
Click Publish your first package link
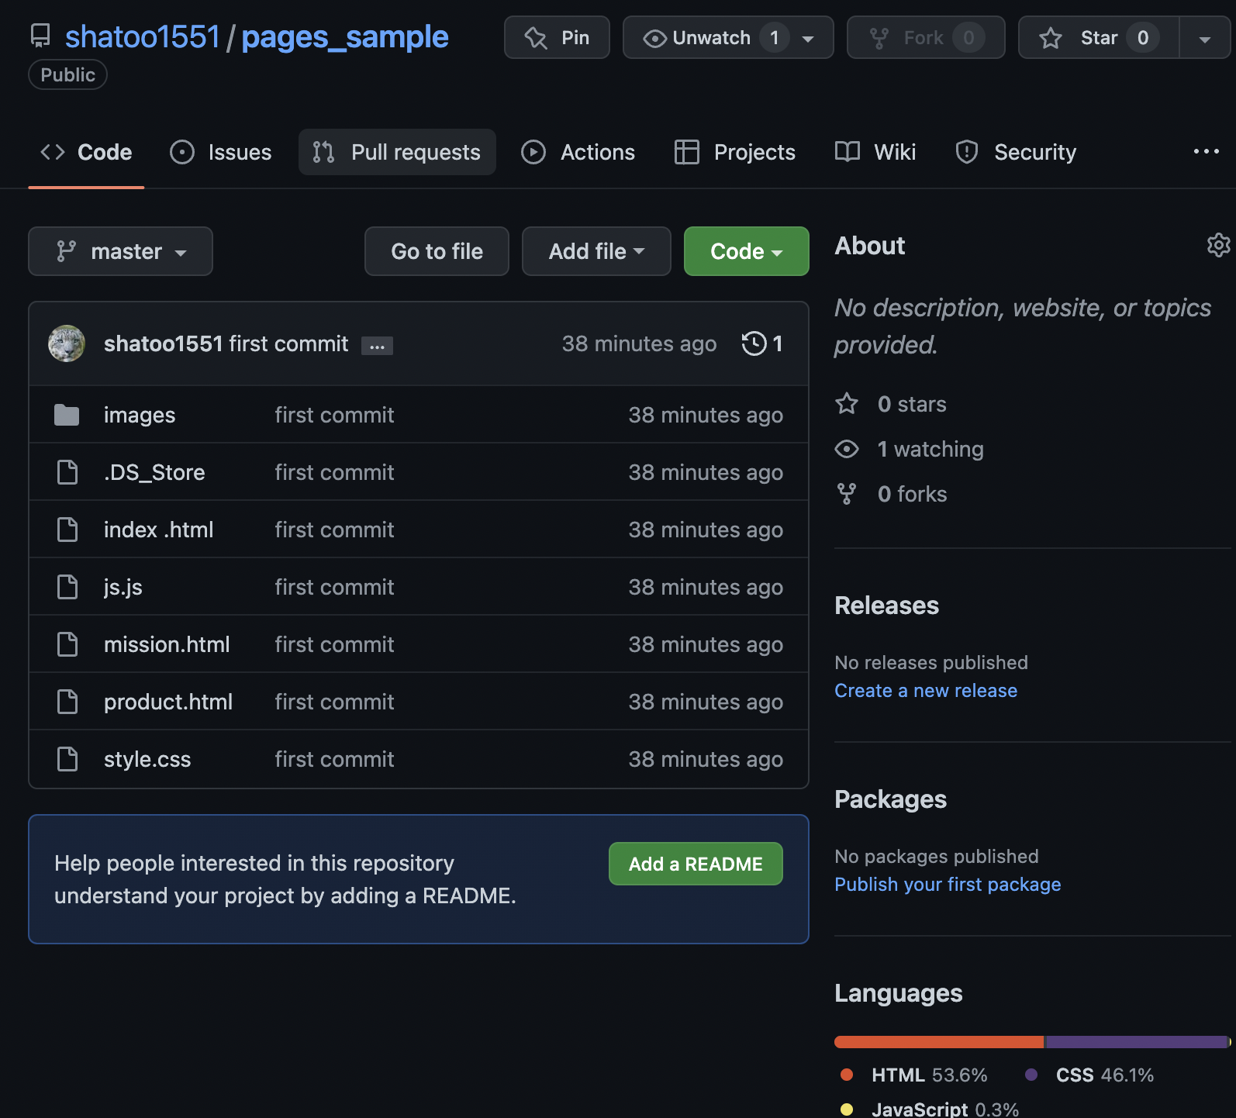pos(948,885)
